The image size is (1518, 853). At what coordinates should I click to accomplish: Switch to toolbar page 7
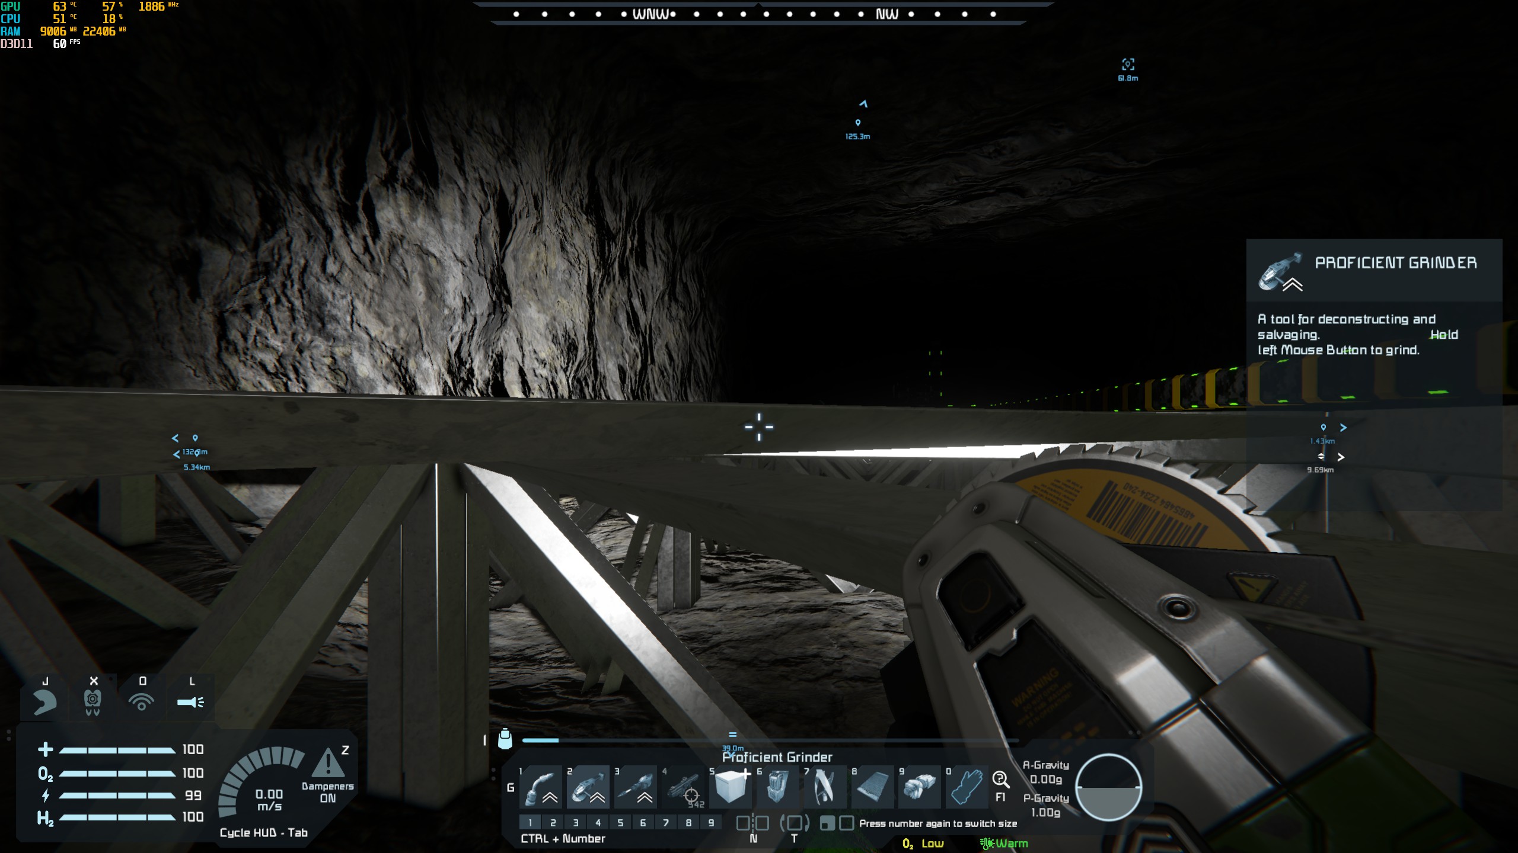666,823
